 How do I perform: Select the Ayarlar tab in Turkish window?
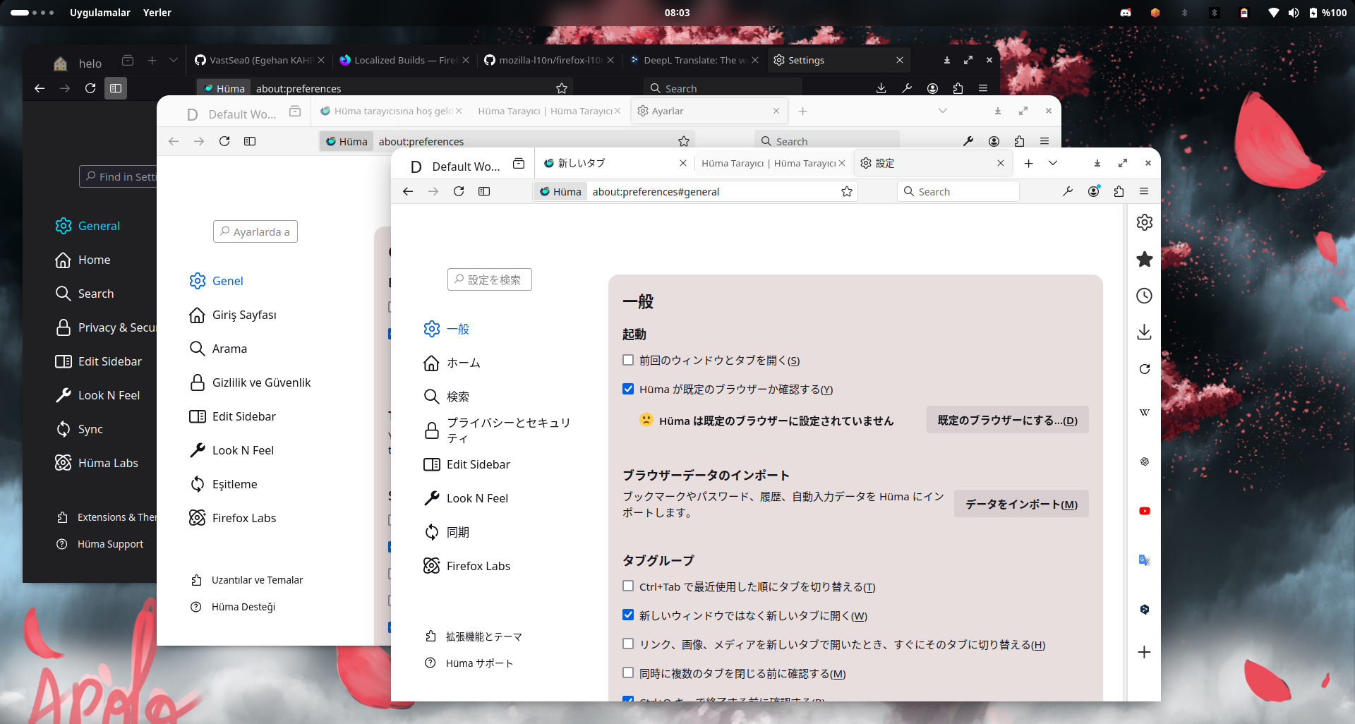pos(708,111)
